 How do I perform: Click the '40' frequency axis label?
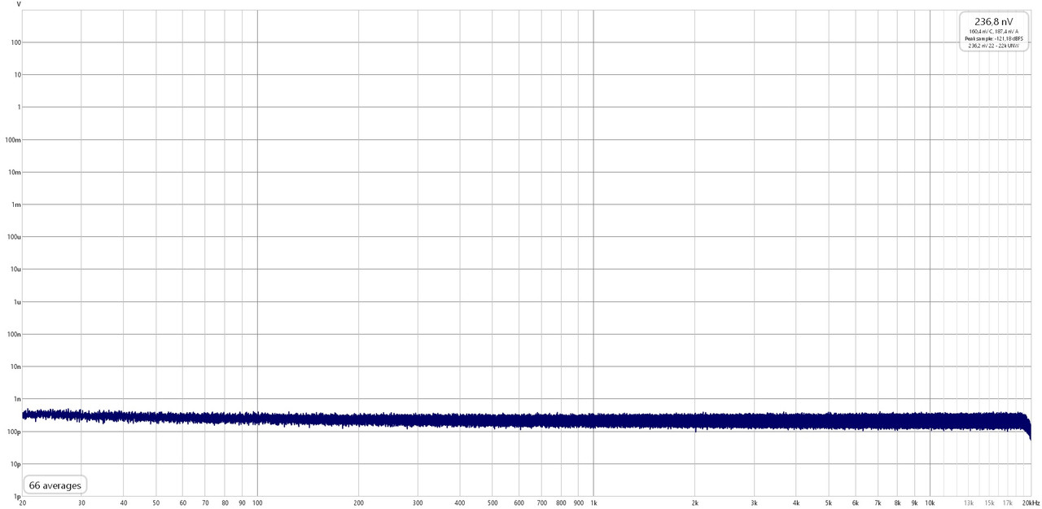[124, 503]
